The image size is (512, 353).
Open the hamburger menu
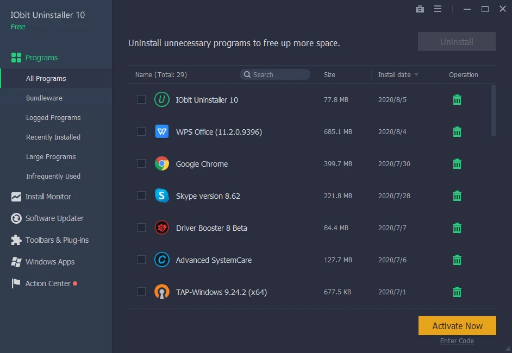pos(438,9)
